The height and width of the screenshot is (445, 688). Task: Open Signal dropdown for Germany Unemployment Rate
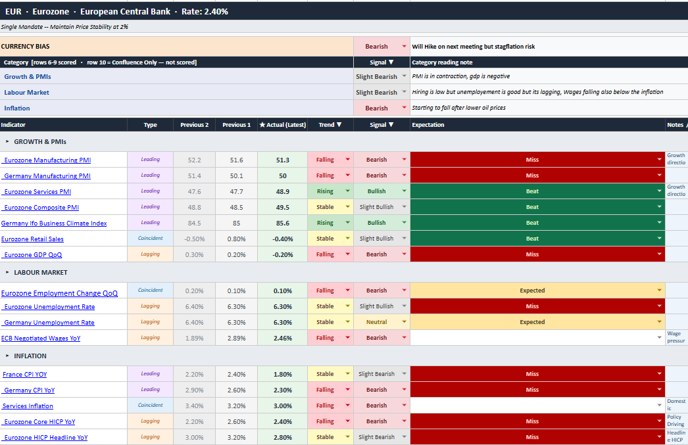pos(404,322)
